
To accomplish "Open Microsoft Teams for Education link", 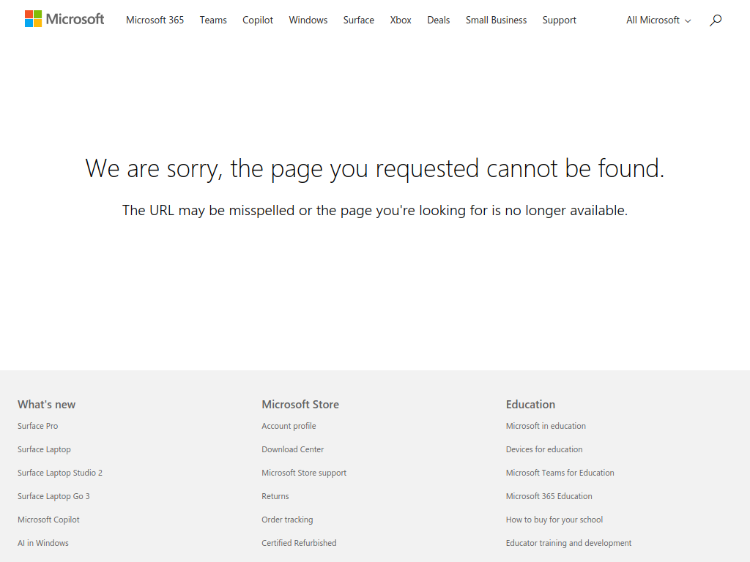I will [x=560, y=473].
